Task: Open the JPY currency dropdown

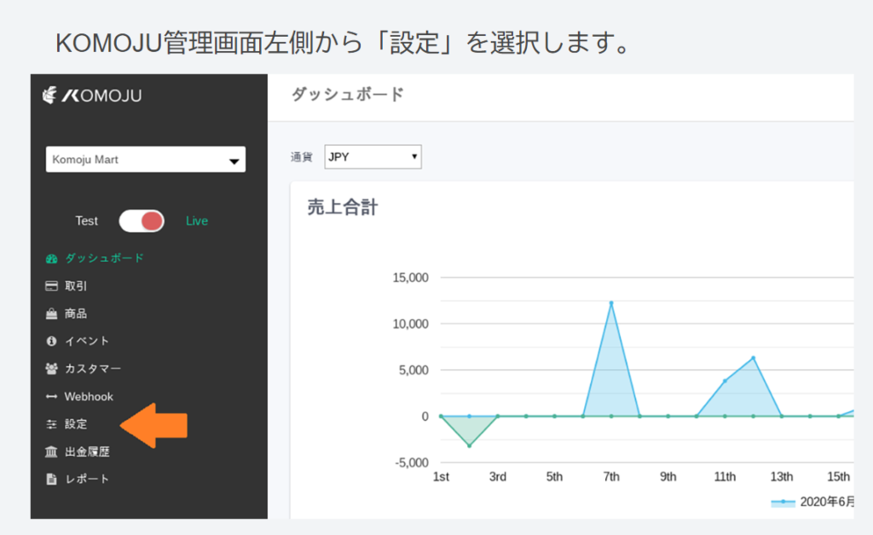Action: coord(373,157)
